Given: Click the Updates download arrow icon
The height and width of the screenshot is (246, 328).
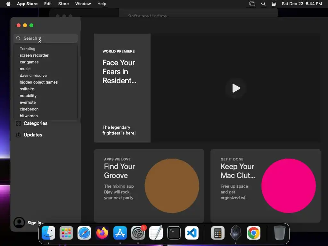Looking at the screenshot, I should [x=18, y=135].
